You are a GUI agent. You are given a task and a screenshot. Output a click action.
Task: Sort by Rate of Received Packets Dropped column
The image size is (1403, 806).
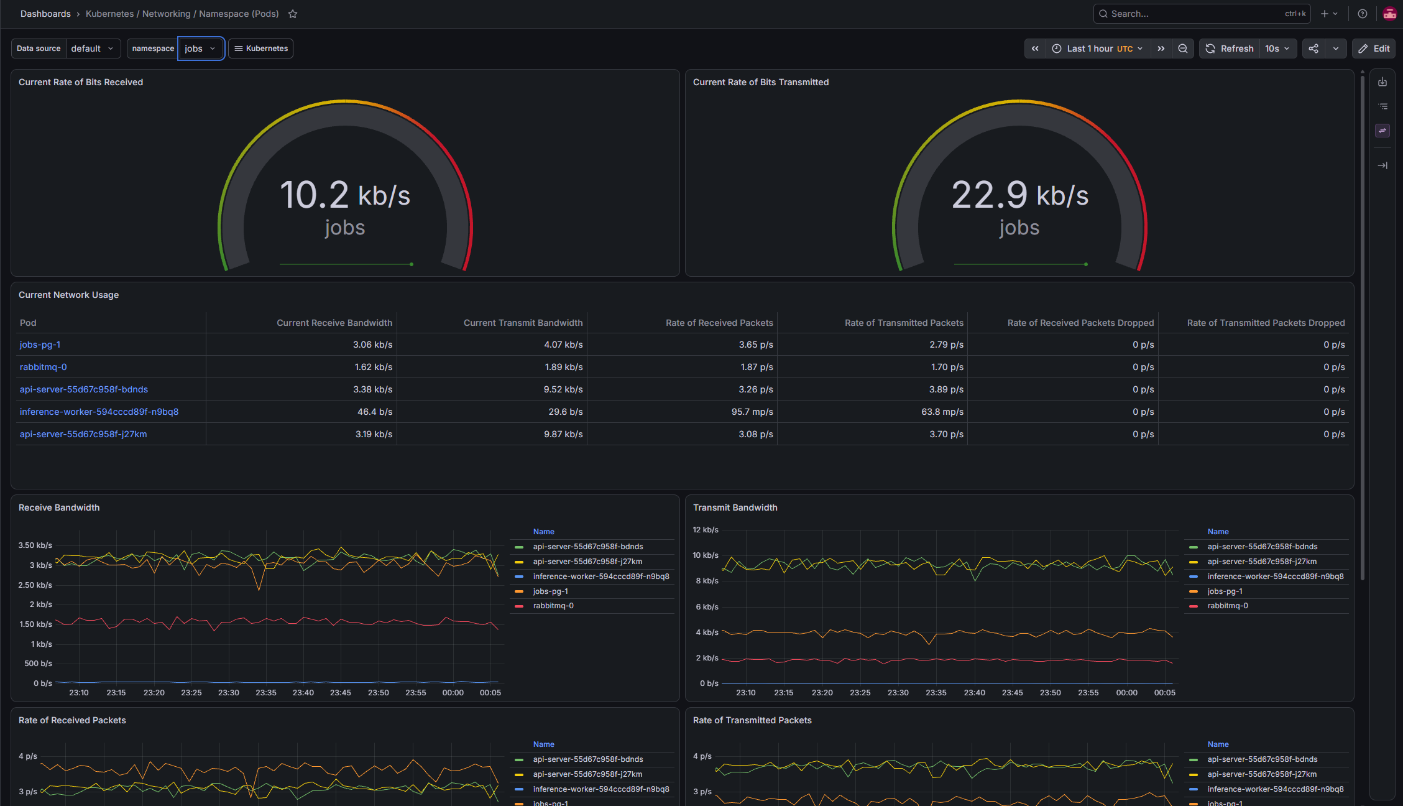[x=1080, y=323]
